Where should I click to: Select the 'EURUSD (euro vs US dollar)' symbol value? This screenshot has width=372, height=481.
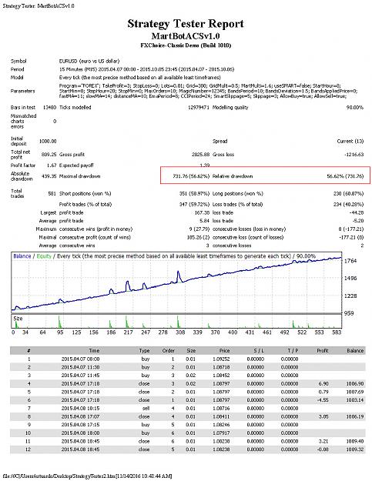tap(89, 61)
